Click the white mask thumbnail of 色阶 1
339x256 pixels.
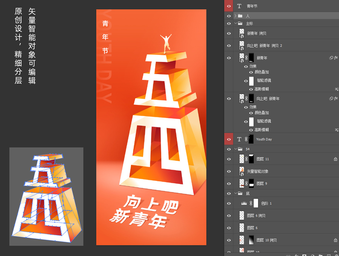[255, 204]
